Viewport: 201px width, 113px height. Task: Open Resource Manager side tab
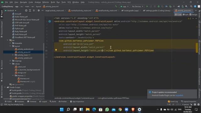(2, 29)
